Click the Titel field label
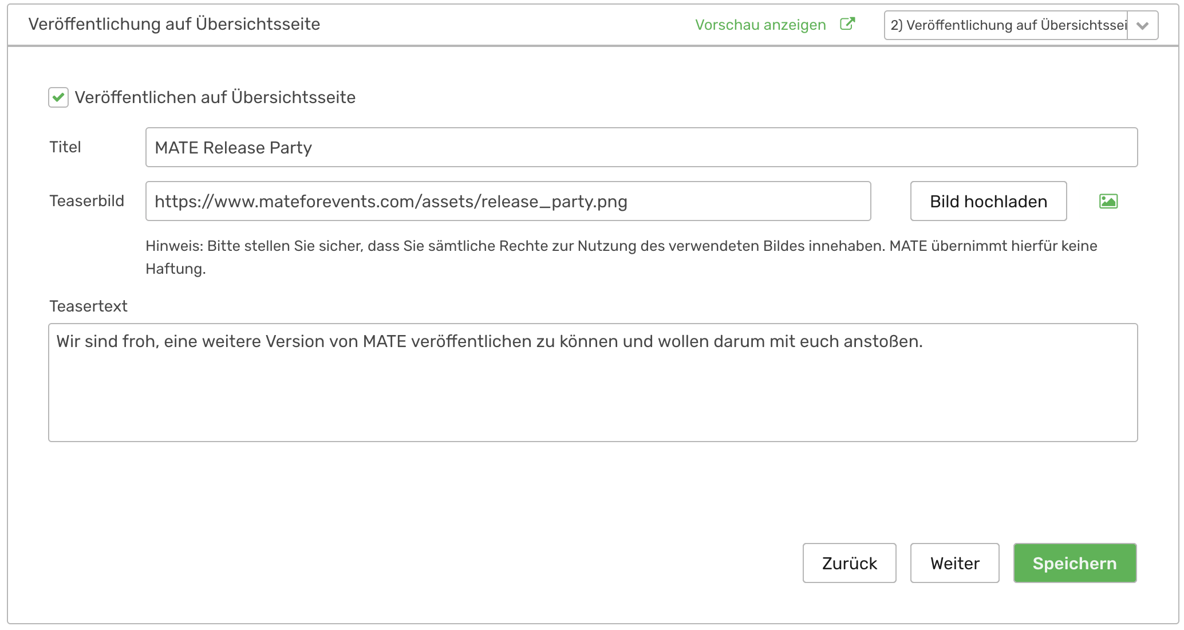 pos(65,147)
